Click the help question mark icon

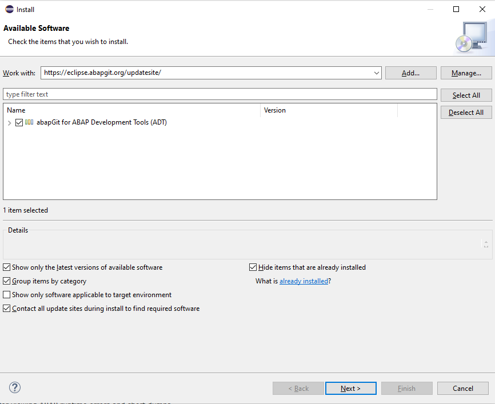click(x=15, y=387)
